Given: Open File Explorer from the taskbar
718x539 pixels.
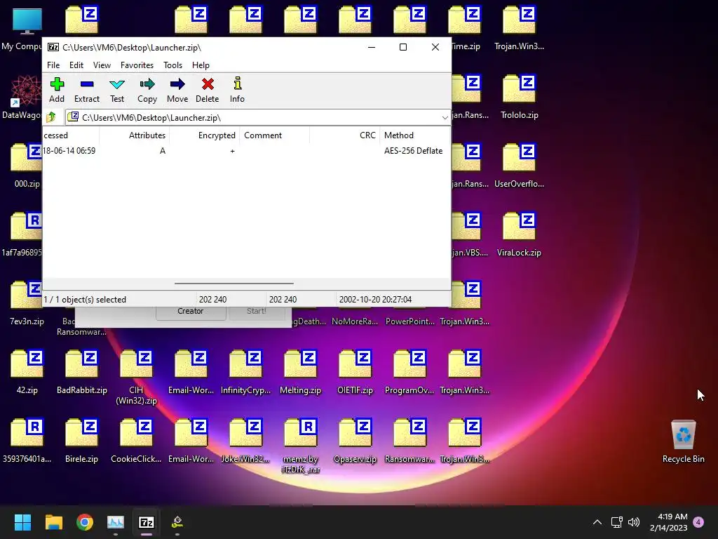Looking at the screenshot, I should [53, 522].
